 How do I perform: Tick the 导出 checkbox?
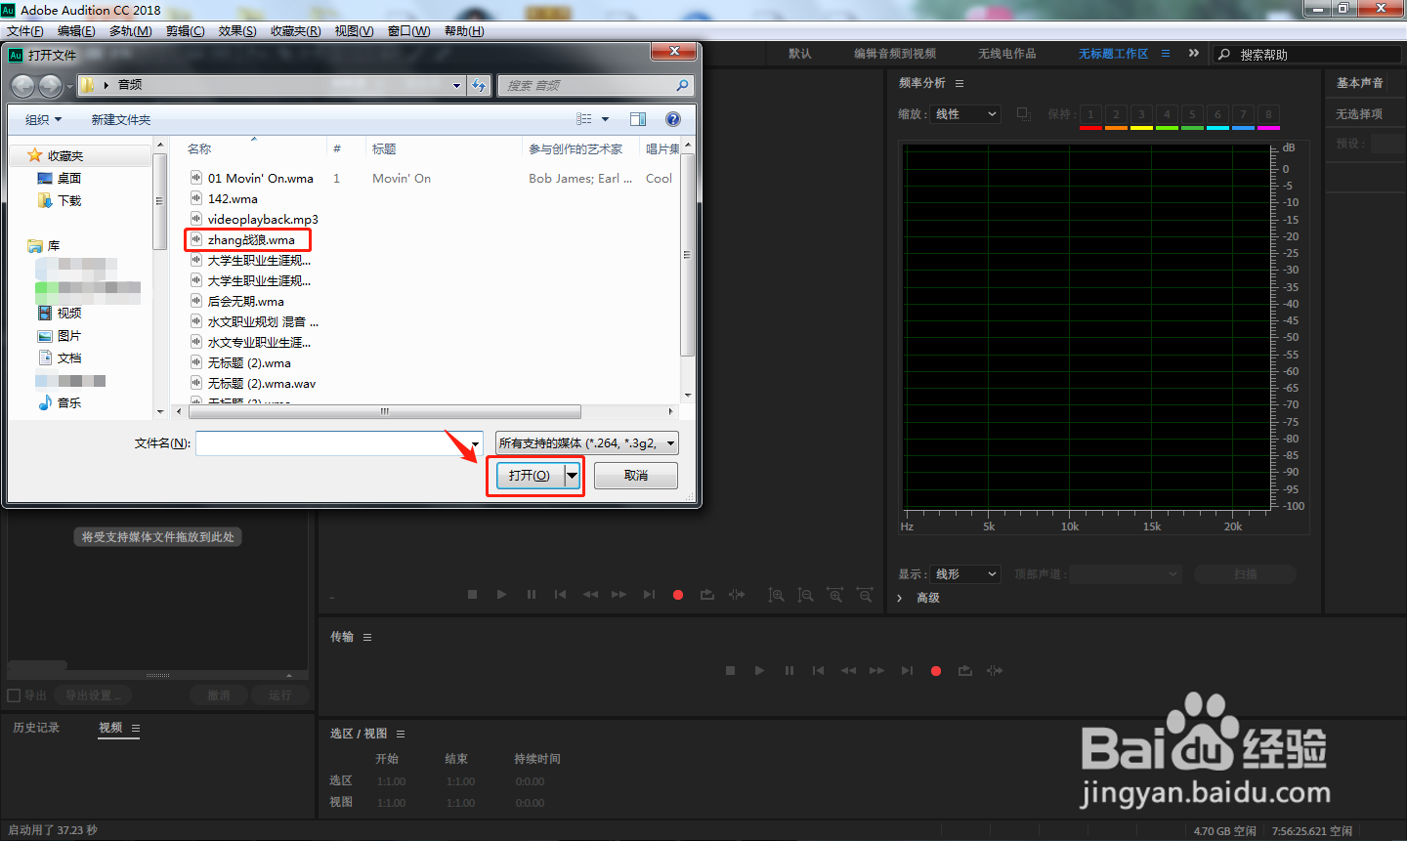click(x=14, y=695)
